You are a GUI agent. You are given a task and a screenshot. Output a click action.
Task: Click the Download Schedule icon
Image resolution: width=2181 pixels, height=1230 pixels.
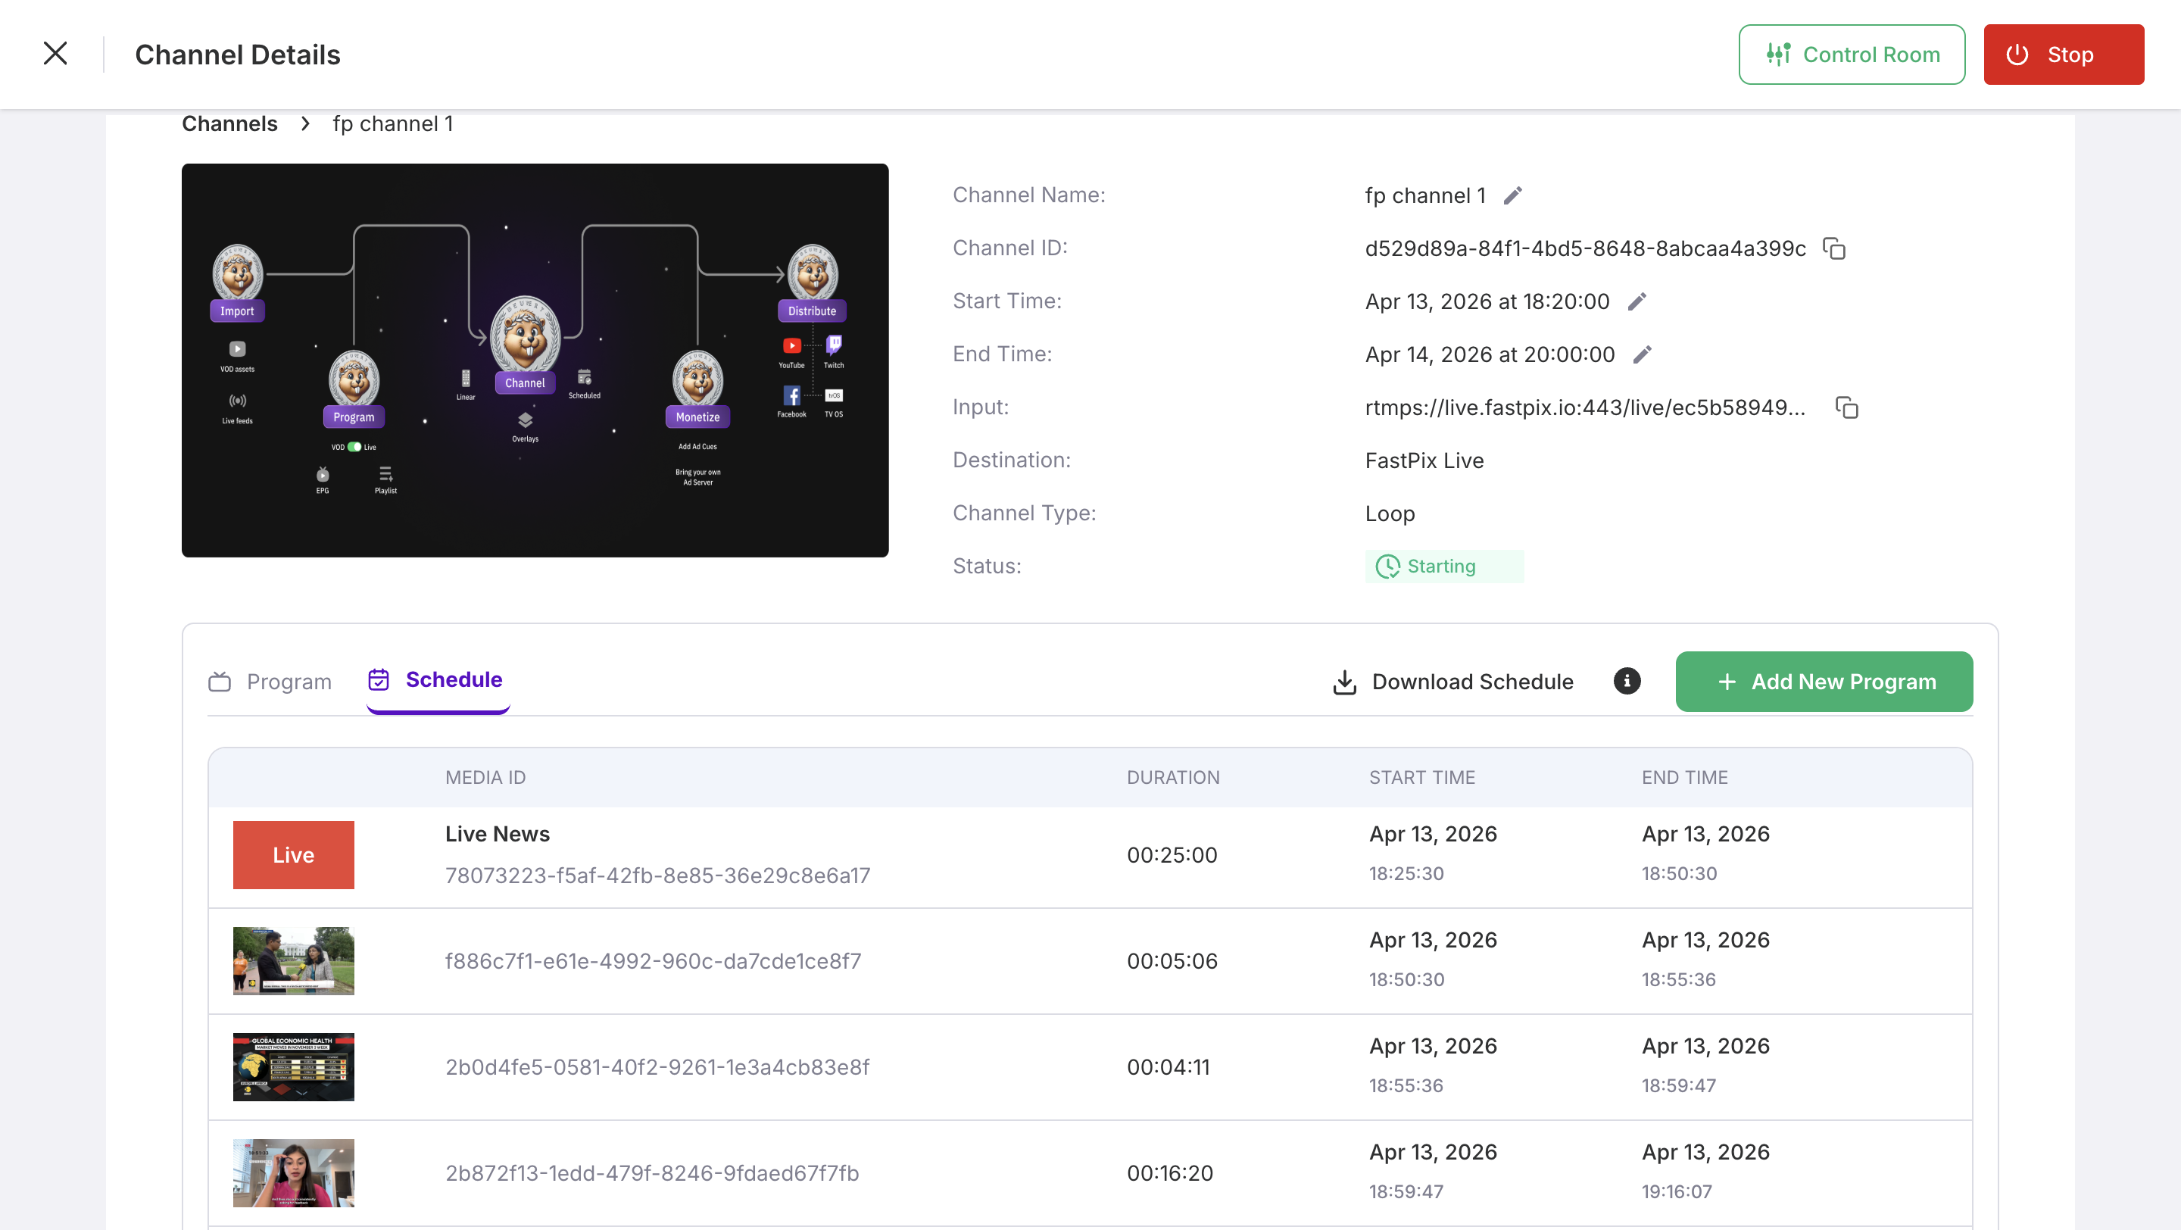(x=1344, y=682)
